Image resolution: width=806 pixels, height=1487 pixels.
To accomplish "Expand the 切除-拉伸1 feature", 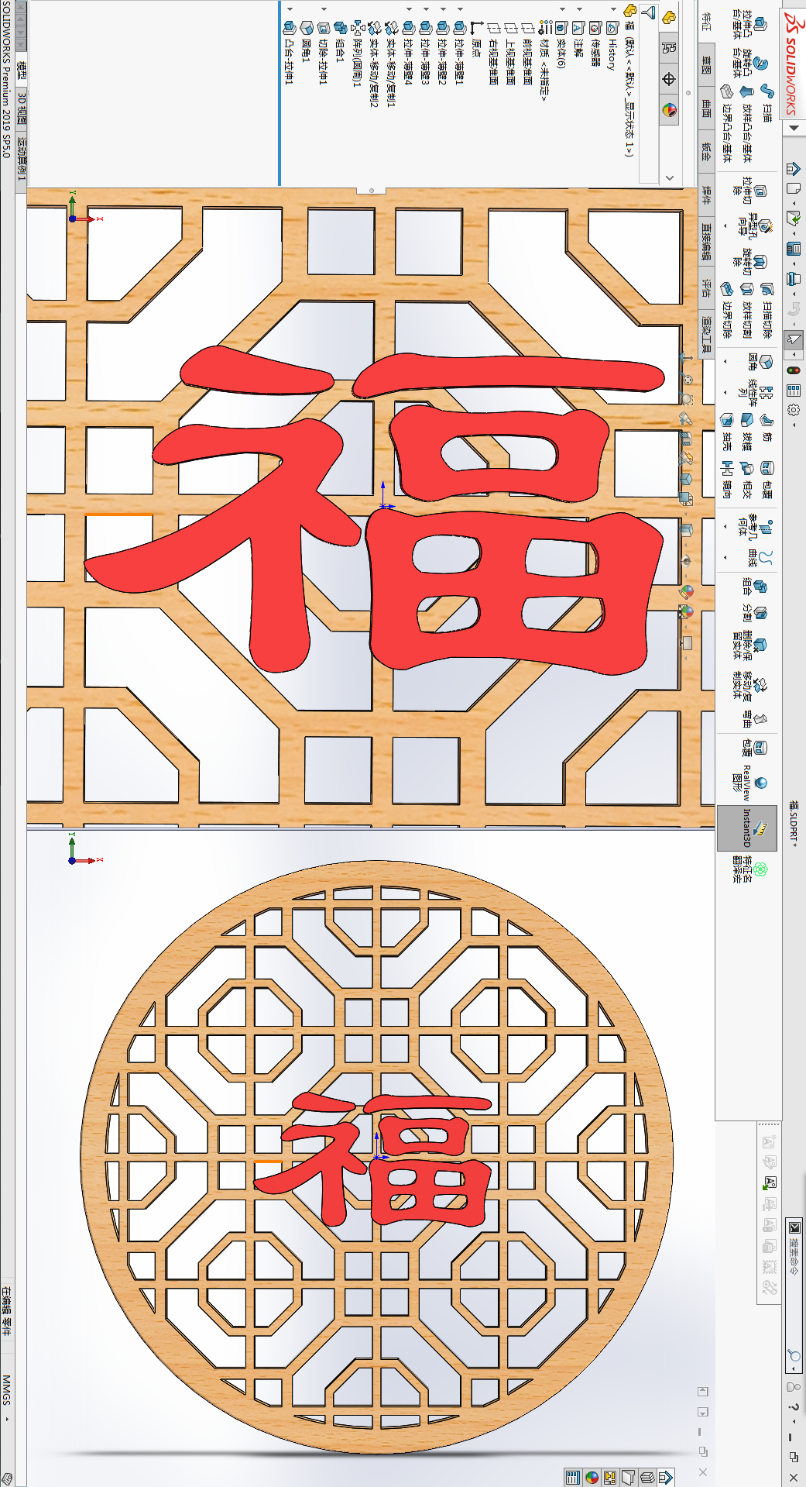I will tap(323, 9).
